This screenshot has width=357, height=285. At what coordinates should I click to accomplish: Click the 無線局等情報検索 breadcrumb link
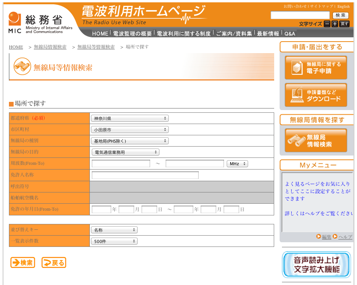point(96,47)
